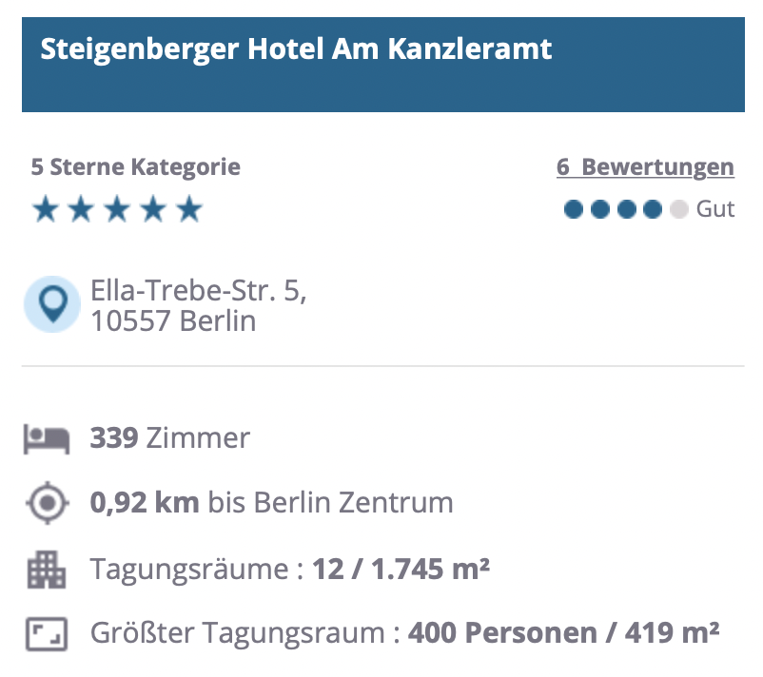Viewport: 763px width, 677px height.
Task: Click the 5 Sterne Kategorie label
Action: coord(136,167)
